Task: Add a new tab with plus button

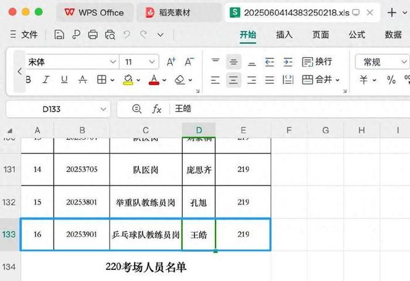Action: (x=391, y=12)
